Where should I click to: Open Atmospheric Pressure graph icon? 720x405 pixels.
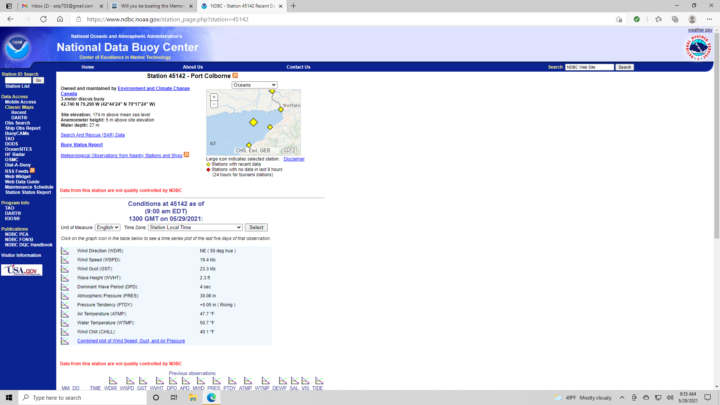pos(65,296)
